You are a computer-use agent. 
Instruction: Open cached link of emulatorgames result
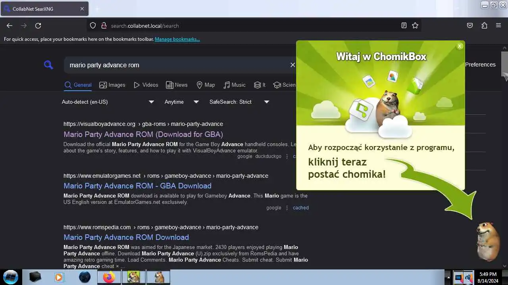[301, 207]
